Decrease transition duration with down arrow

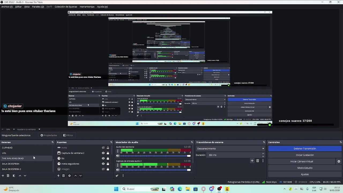click(263, 157)
